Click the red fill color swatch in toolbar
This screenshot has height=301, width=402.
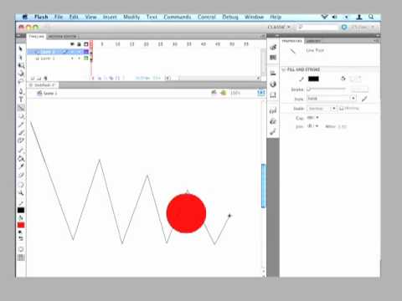21,225
